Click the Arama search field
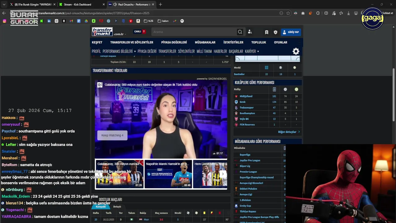Screen dimensions: 396x223 pyautogui.click(x=194, y=32)
